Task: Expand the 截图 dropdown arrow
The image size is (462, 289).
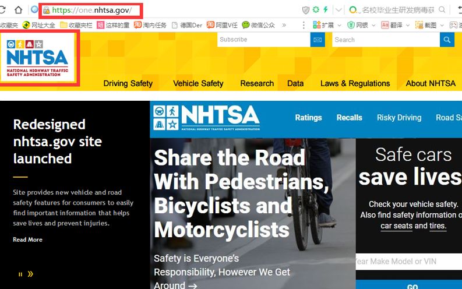Action: [442, 25]
